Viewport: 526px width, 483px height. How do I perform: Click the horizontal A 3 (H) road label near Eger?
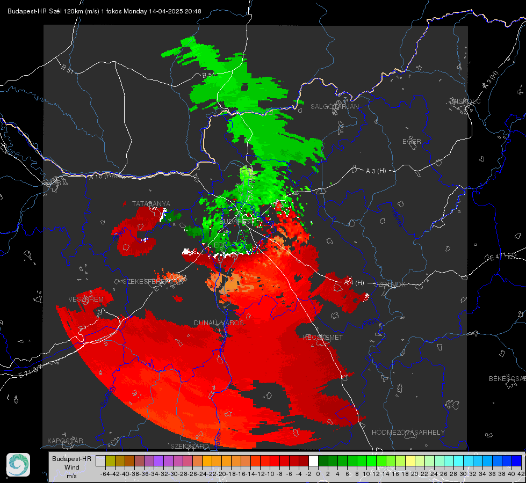click(376, 171)
